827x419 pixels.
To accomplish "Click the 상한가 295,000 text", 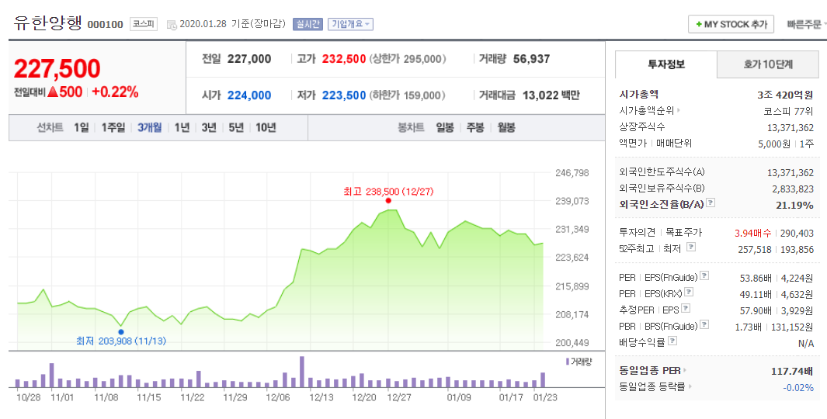I will pos(408,59).
